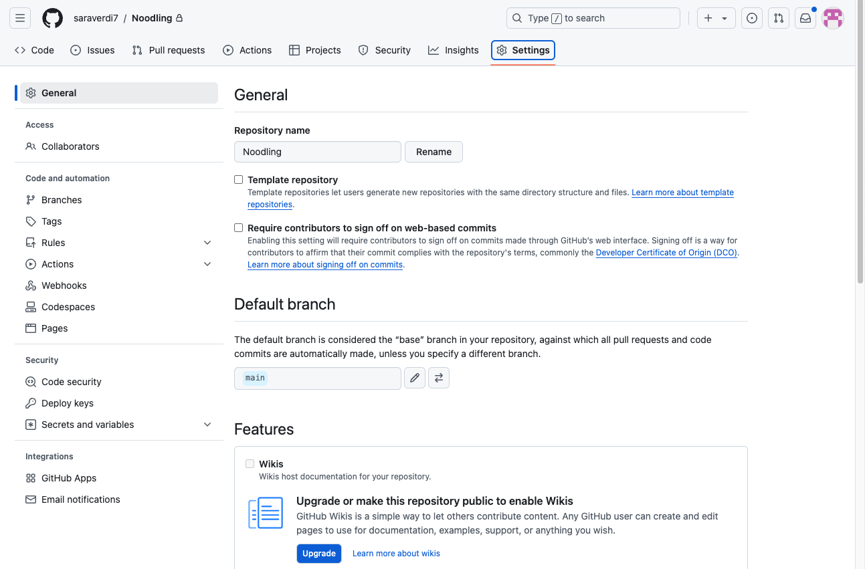Open the Developer Certificate of Origin link
Viewport: 865px width, 569px height.
click(x=666, y=252)
